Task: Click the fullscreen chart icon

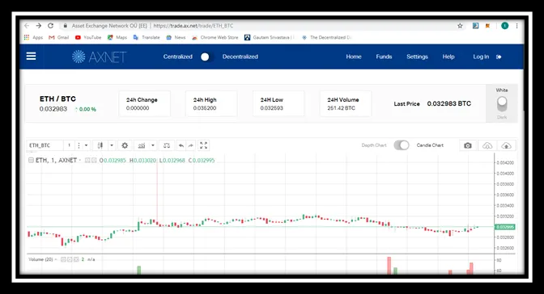Action: tap(204, 145)
